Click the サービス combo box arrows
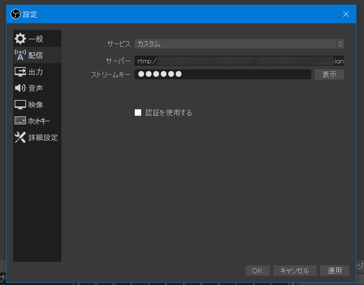 coord(340,44)
